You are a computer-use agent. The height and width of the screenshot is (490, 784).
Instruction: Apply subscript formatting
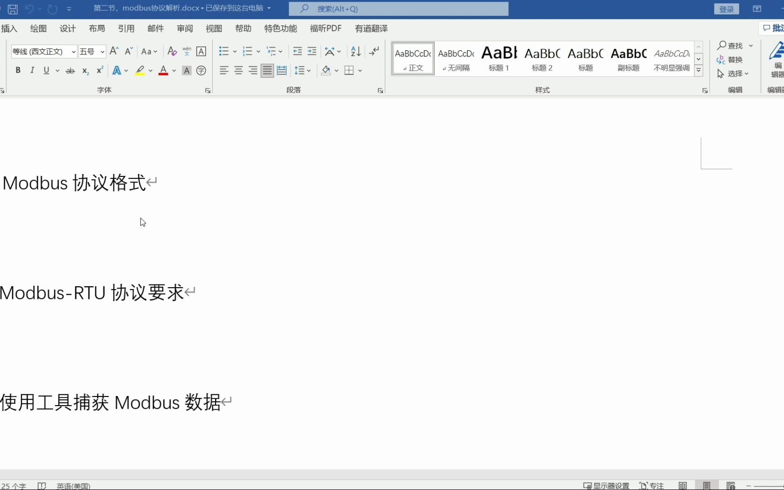(85, 70)
